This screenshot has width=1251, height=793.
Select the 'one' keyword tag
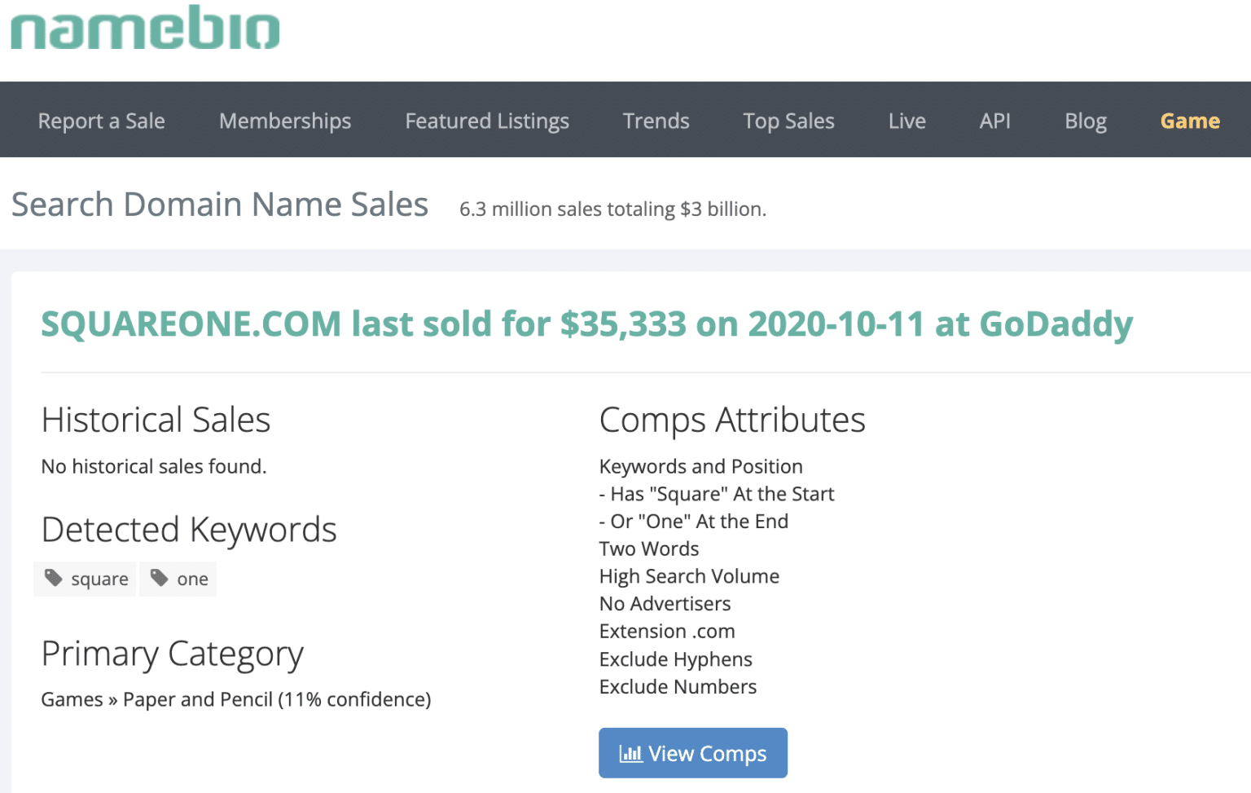point(178,579)
